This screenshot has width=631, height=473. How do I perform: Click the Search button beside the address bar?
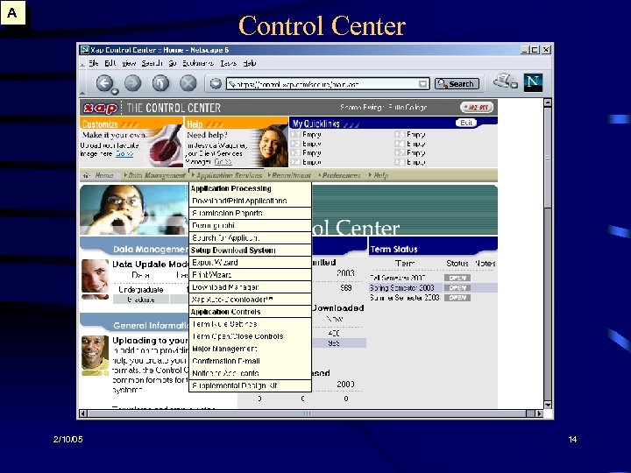[457, 84]
